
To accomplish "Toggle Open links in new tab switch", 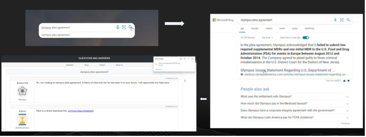I will pos(306,38).
